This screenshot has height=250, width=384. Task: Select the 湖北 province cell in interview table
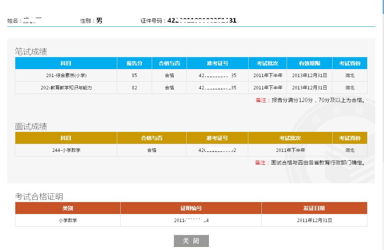click(x=350, y=150)
